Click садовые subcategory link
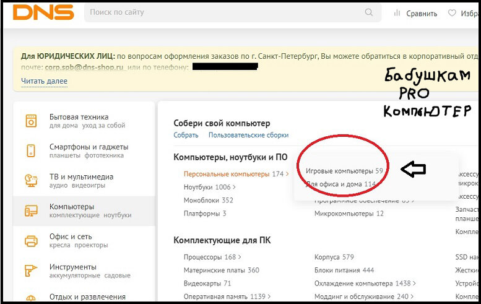 click(117, 276)
